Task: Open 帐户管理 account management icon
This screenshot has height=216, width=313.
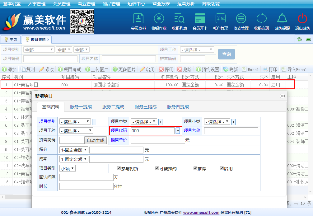Action: coord(221,19)
